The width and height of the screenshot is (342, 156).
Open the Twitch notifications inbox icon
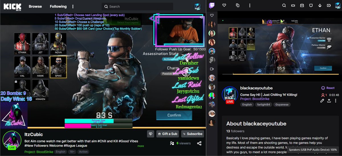click(302, 5)
